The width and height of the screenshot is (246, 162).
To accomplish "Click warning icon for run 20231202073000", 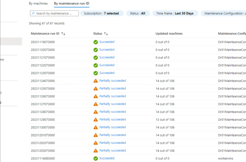I will (95, 143).
